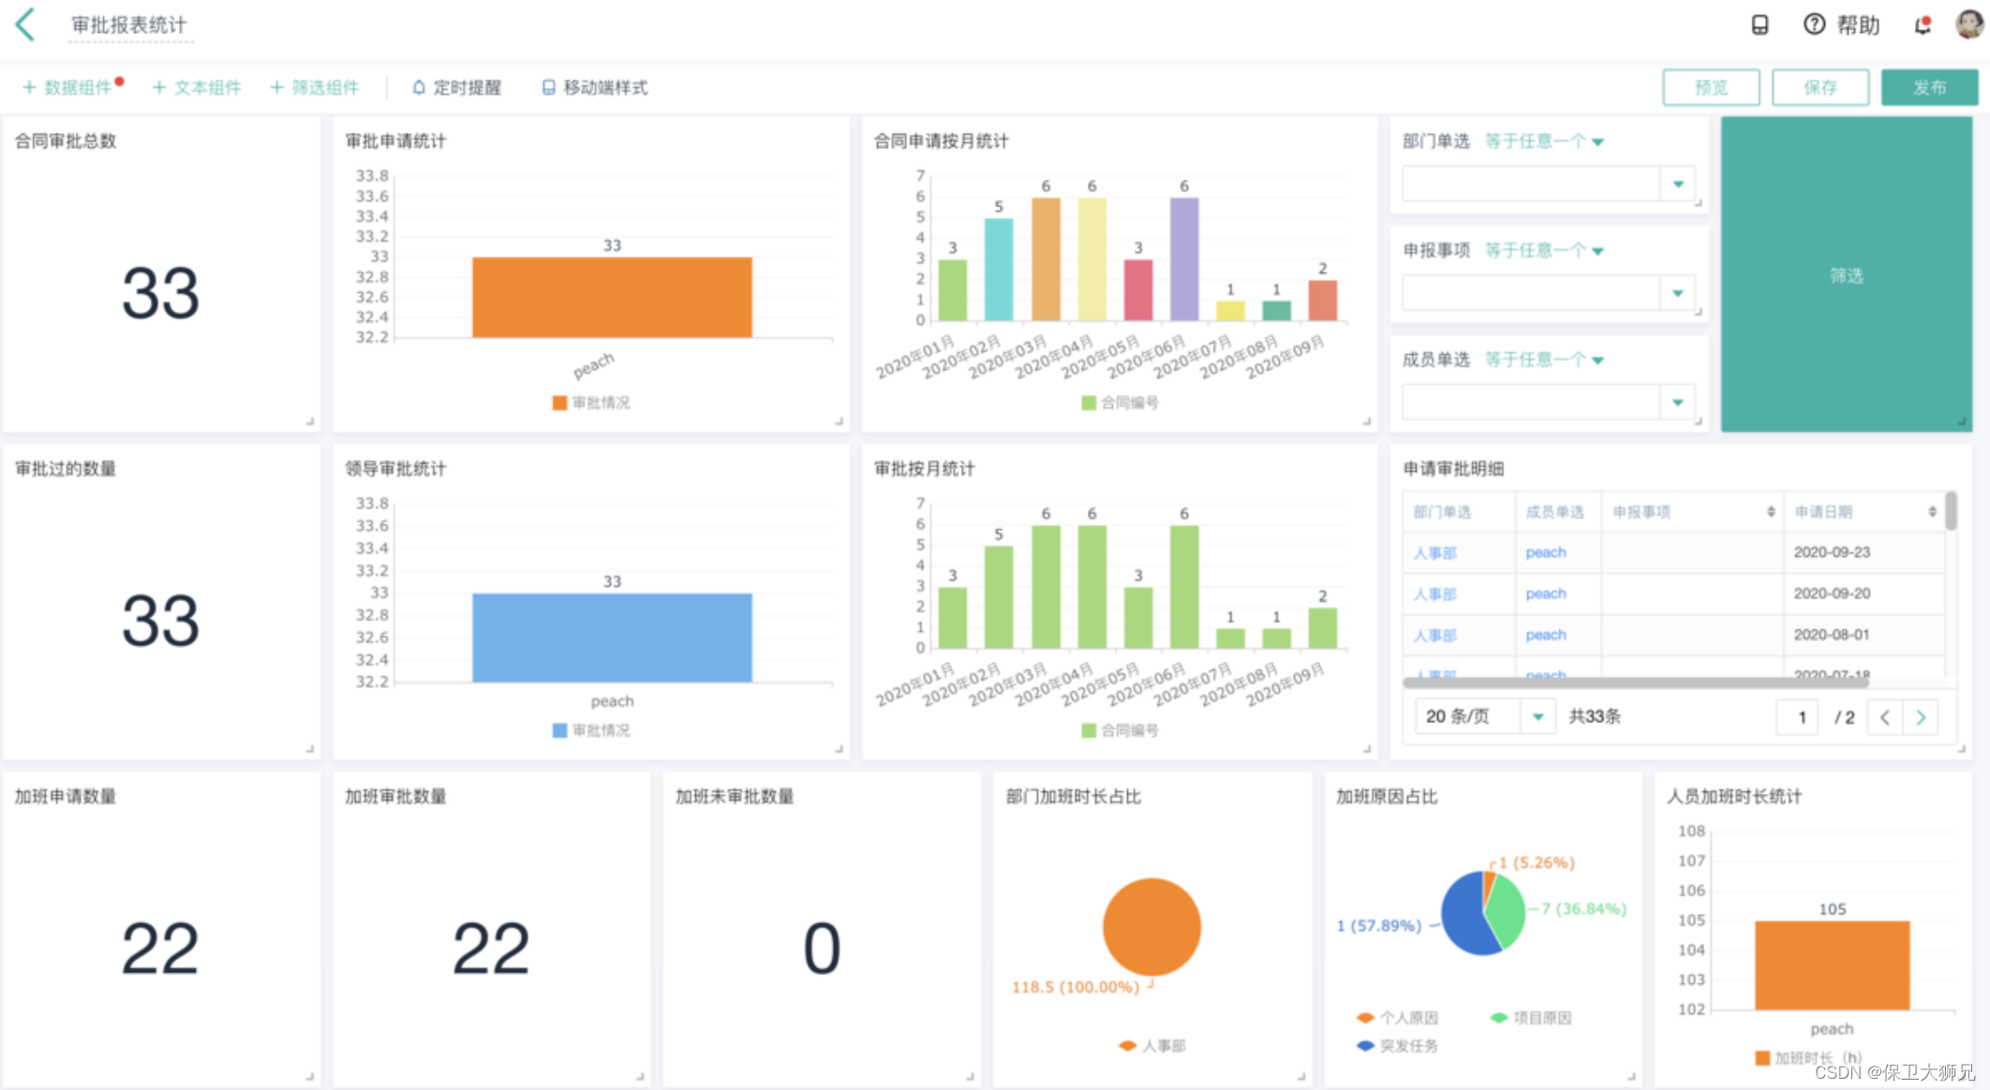Toggle 项目原因 legend in pie chart
1990x1090 pixels.
click(x=1531, y=1018)
